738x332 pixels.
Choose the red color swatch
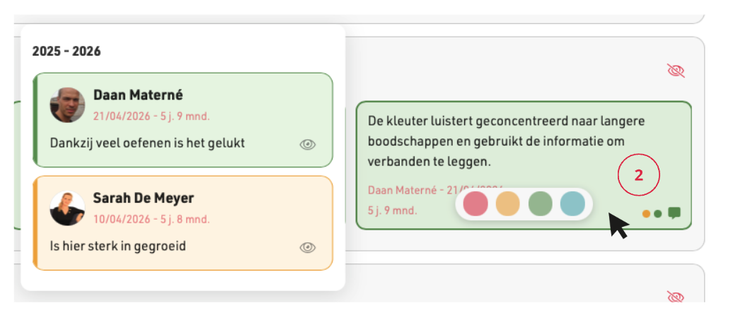tap(475, 204)
